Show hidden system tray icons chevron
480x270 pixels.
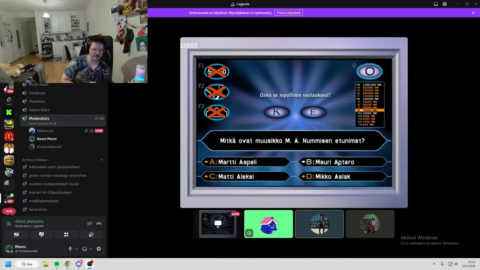pyautogui.click(x=434, y=264)
